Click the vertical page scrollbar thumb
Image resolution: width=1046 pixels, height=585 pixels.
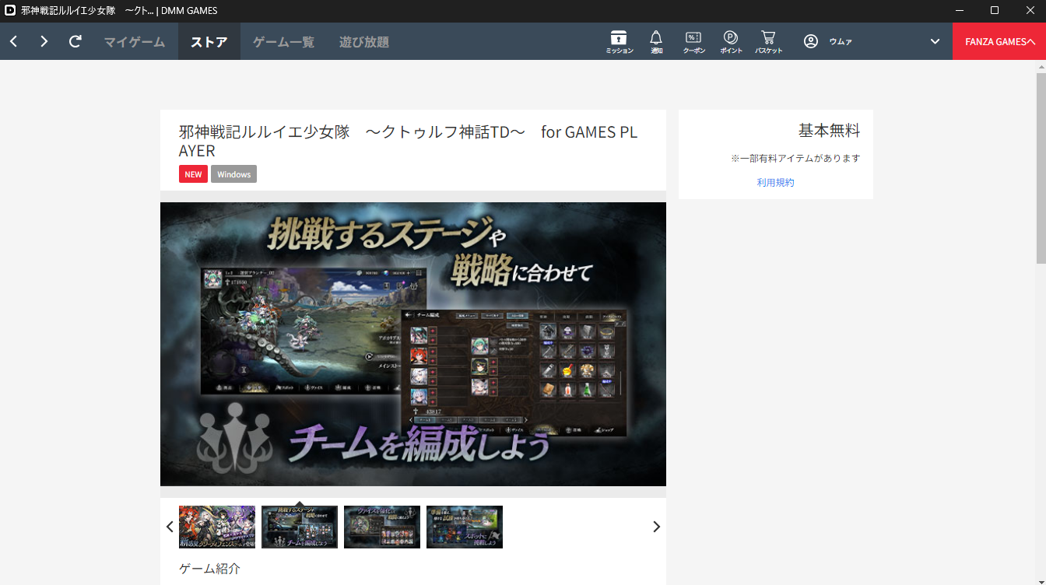[x=1041, y=167]
